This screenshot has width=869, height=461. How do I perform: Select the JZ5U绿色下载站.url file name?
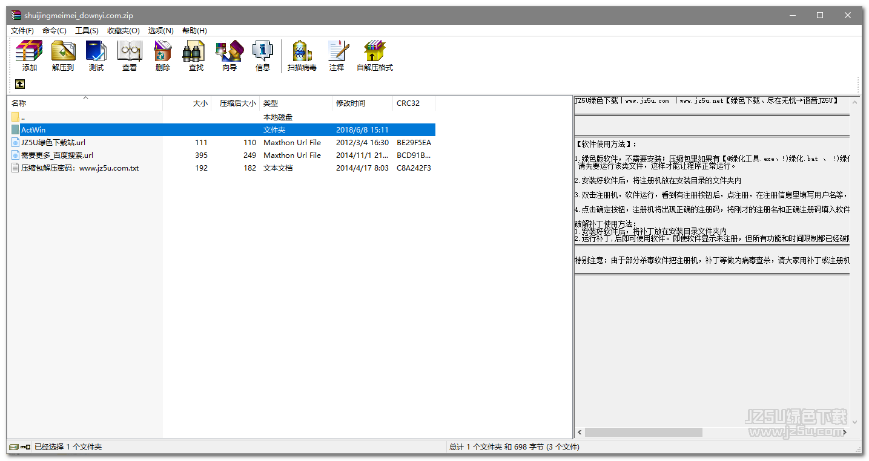(53, 143)
